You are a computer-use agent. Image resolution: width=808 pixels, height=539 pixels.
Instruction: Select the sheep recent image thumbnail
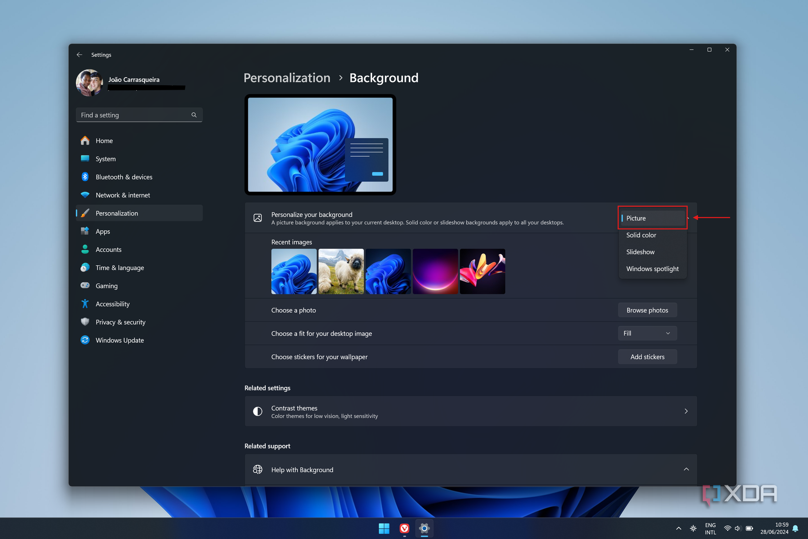click(x=341, y=271)
